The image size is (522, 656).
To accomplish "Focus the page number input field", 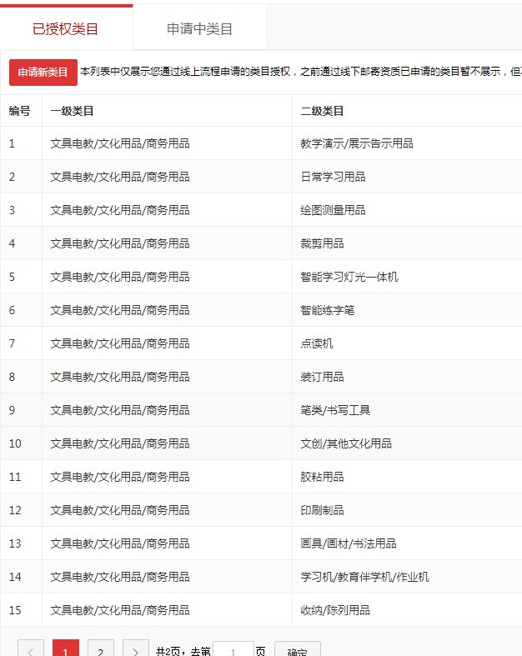I will tap(233, 649).
